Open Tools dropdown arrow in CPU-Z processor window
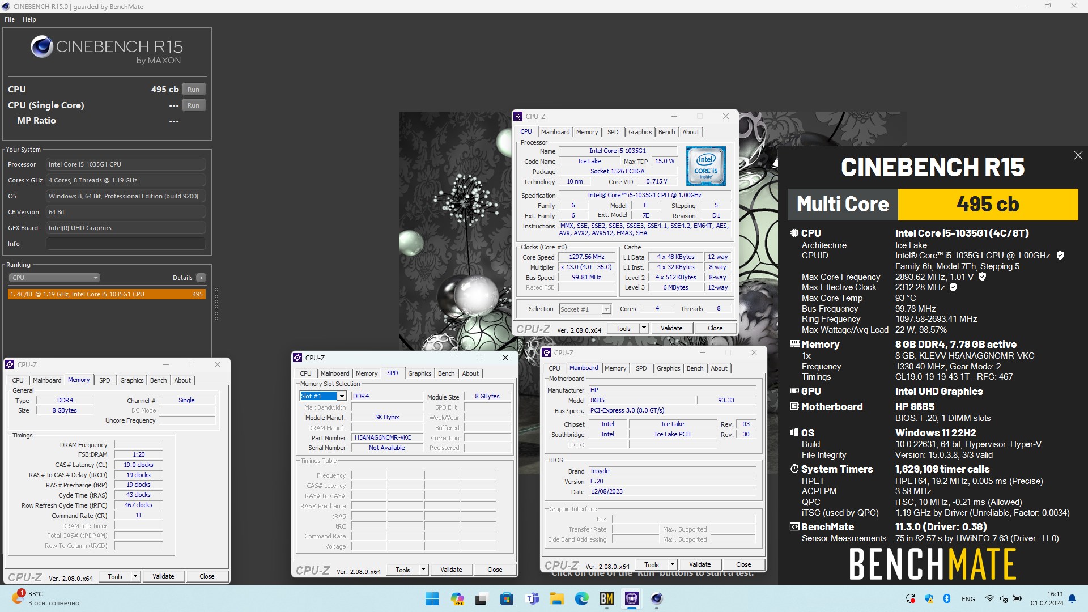1088x612 pixels. tap(644, 328)
